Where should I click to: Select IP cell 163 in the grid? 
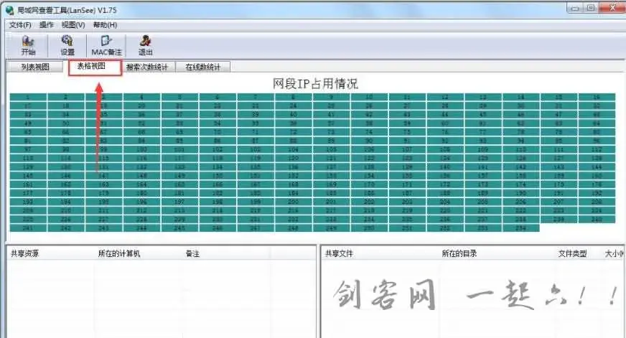(104, 184)
